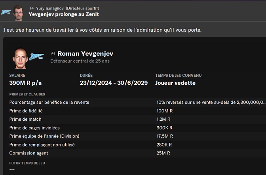
Task: Select the admiration message sentence text
Action: coord(102,30)
